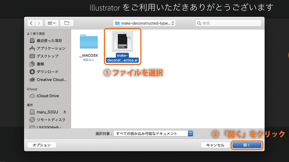Click the 最近使った項目 sidebar icon
Screen dimensions: 289x162
(32, 40)
